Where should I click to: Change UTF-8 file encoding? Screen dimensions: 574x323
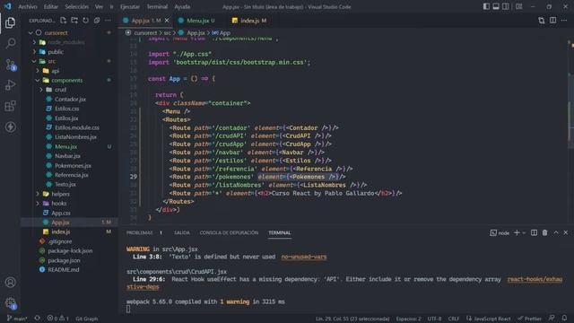tap(434, 319)
